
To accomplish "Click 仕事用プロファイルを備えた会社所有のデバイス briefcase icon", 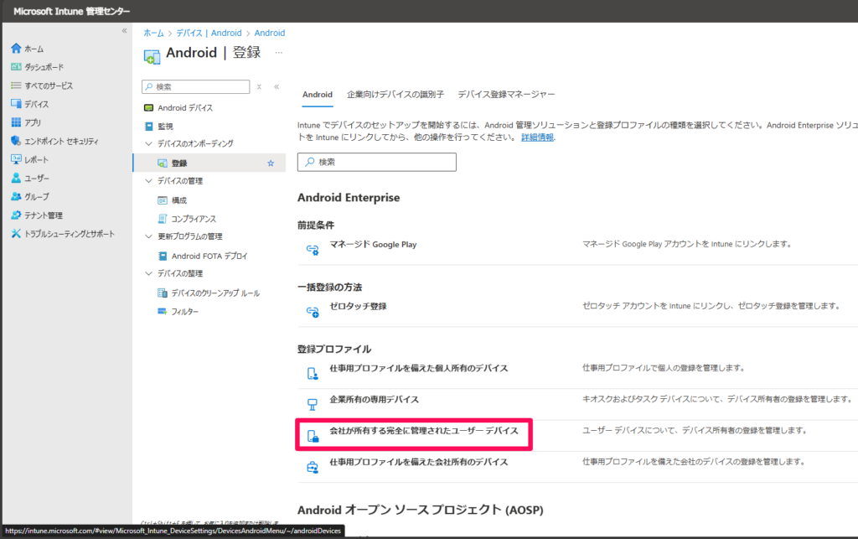I will (313, 467).
